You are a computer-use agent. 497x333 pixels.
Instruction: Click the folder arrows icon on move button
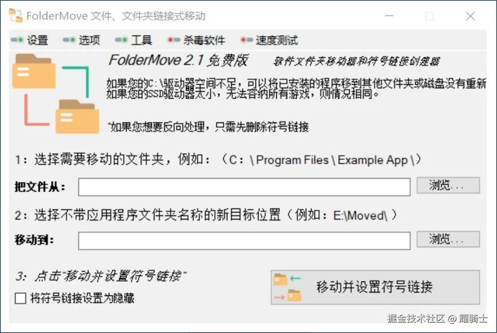[287, 287]
